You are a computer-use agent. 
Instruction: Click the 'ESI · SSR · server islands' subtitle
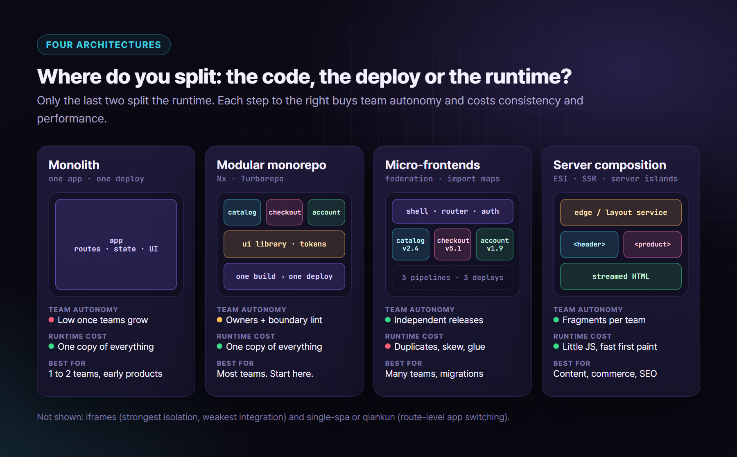click(x=615, y=179)
